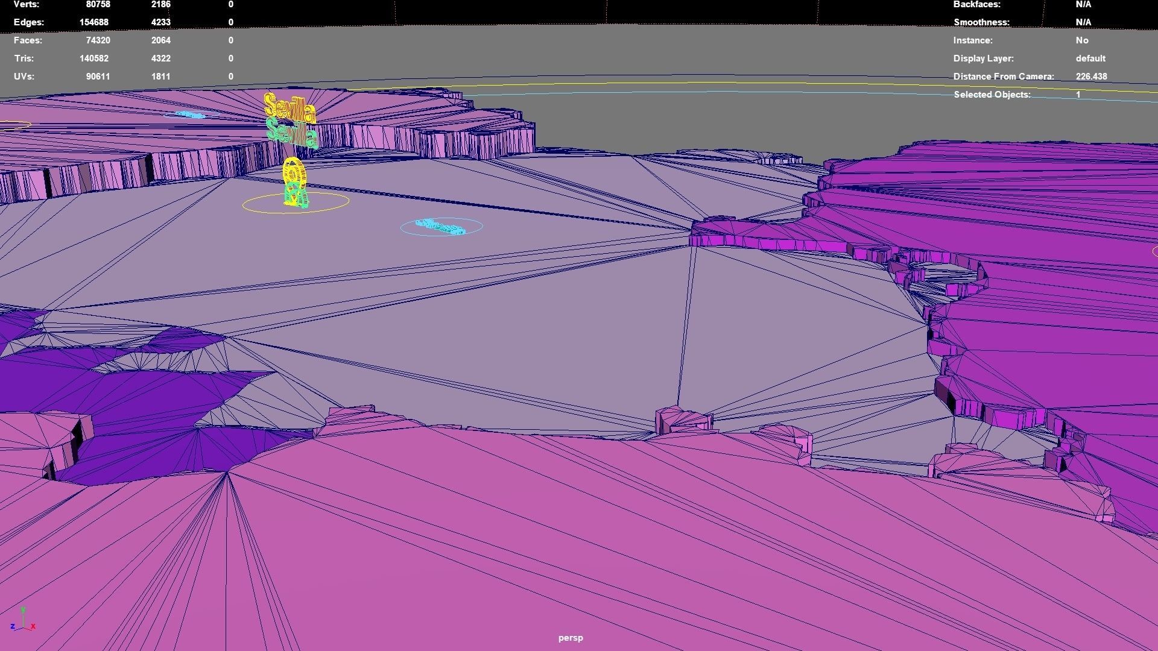
Task: Click the UVs HUD label
Action: point(24,77)
